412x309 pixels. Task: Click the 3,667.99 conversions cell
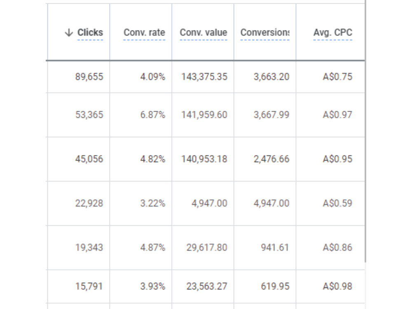265,115
